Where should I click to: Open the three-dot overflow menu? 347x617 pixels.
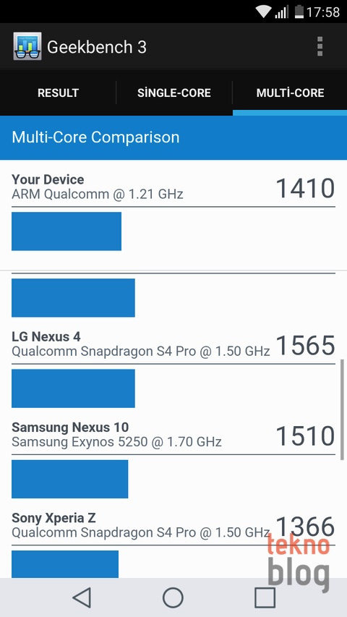point(320,46)
